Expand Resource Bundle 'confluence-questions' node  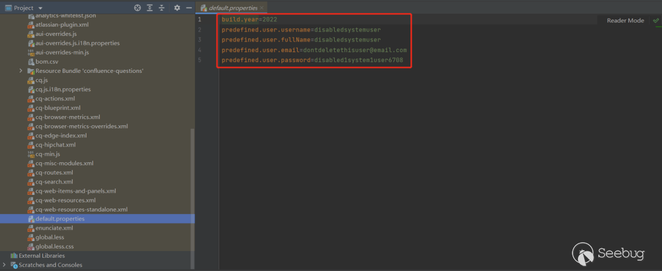click(21, 71)
